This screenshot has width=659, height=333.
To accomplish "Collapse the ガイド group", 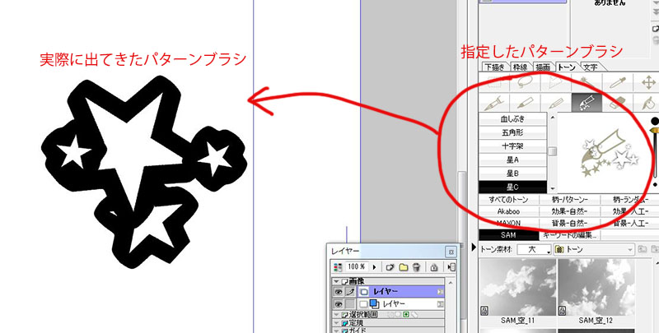I will coord(337,331).
